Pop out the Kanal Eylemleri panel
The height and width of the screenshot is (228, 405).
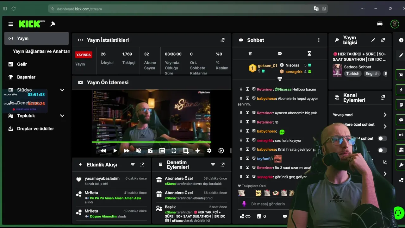383,98
